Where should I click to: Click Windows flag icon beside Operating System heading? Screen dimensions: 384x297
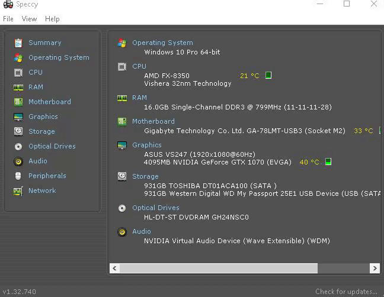(x=122, y=43)
